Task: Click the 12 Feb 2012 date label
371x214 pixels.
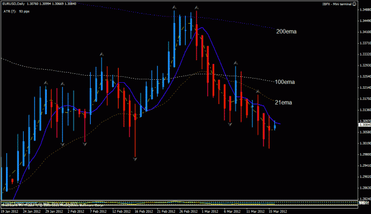Action: click(121, 212)
